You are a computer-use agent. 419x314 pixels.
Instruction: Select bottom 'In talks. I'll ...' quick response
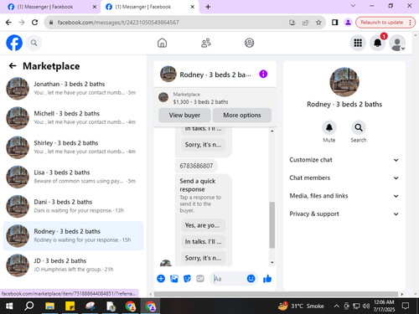[203, 241]
